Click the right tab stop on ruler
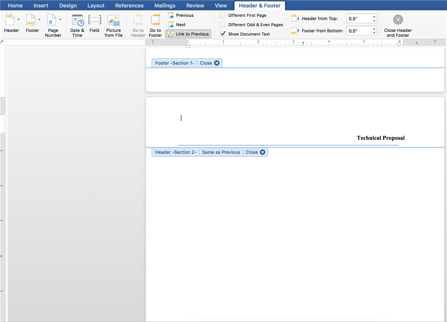Image resolution: width=447 pixels, height=322 pixels. 416,43
